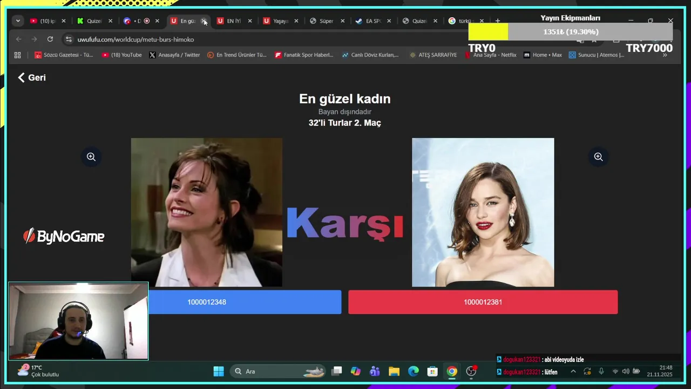Open ATEŞ SARRAFİYE bookmark

tap(433, 55)
